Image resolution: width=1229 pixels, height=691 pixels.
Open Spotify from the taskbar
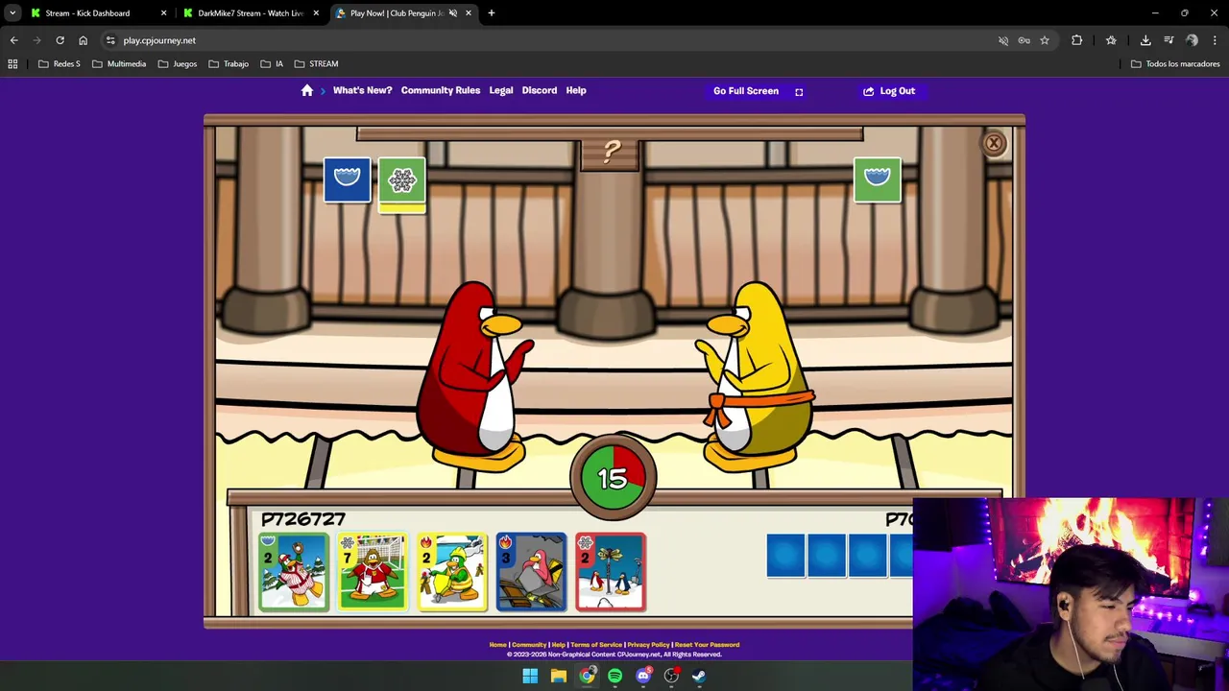pyautogui.click(x=614, y=676)
